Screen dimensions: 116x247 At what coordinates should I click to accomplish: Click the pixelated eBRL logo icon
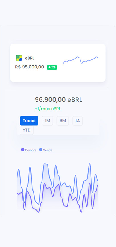point(19,58)
